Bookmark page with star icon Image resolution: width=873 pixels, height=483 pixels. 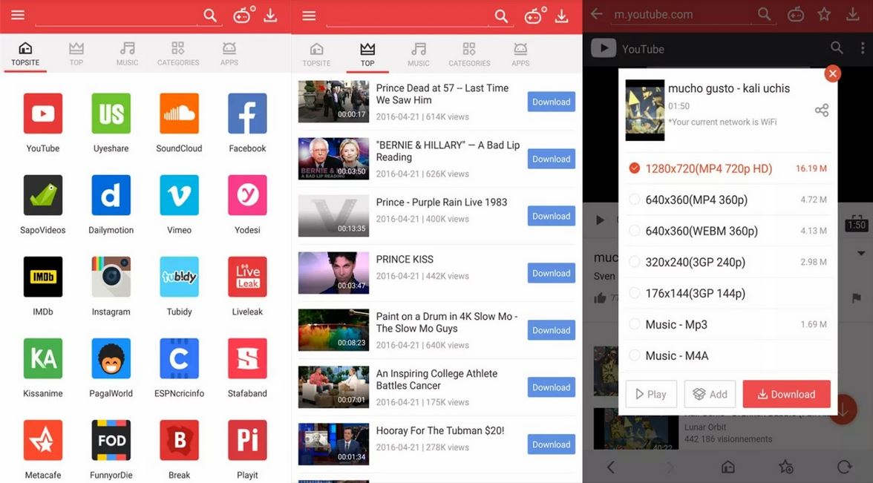point(824,15)
